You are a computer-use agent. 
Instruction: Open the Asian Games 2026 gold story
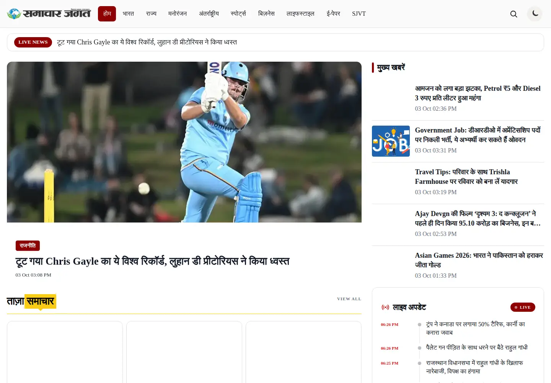479,260
